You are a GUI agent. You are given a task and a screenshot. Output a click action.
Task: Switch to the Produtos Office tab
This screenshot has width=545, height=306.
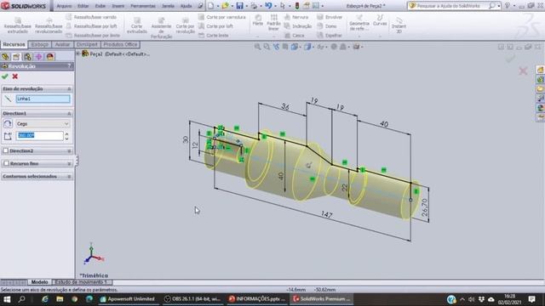click(120, 44)
